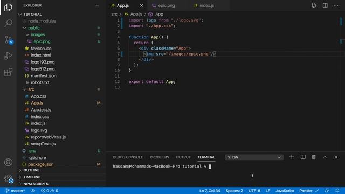
Task: Open the Run and Debug view
Action: 8,56
